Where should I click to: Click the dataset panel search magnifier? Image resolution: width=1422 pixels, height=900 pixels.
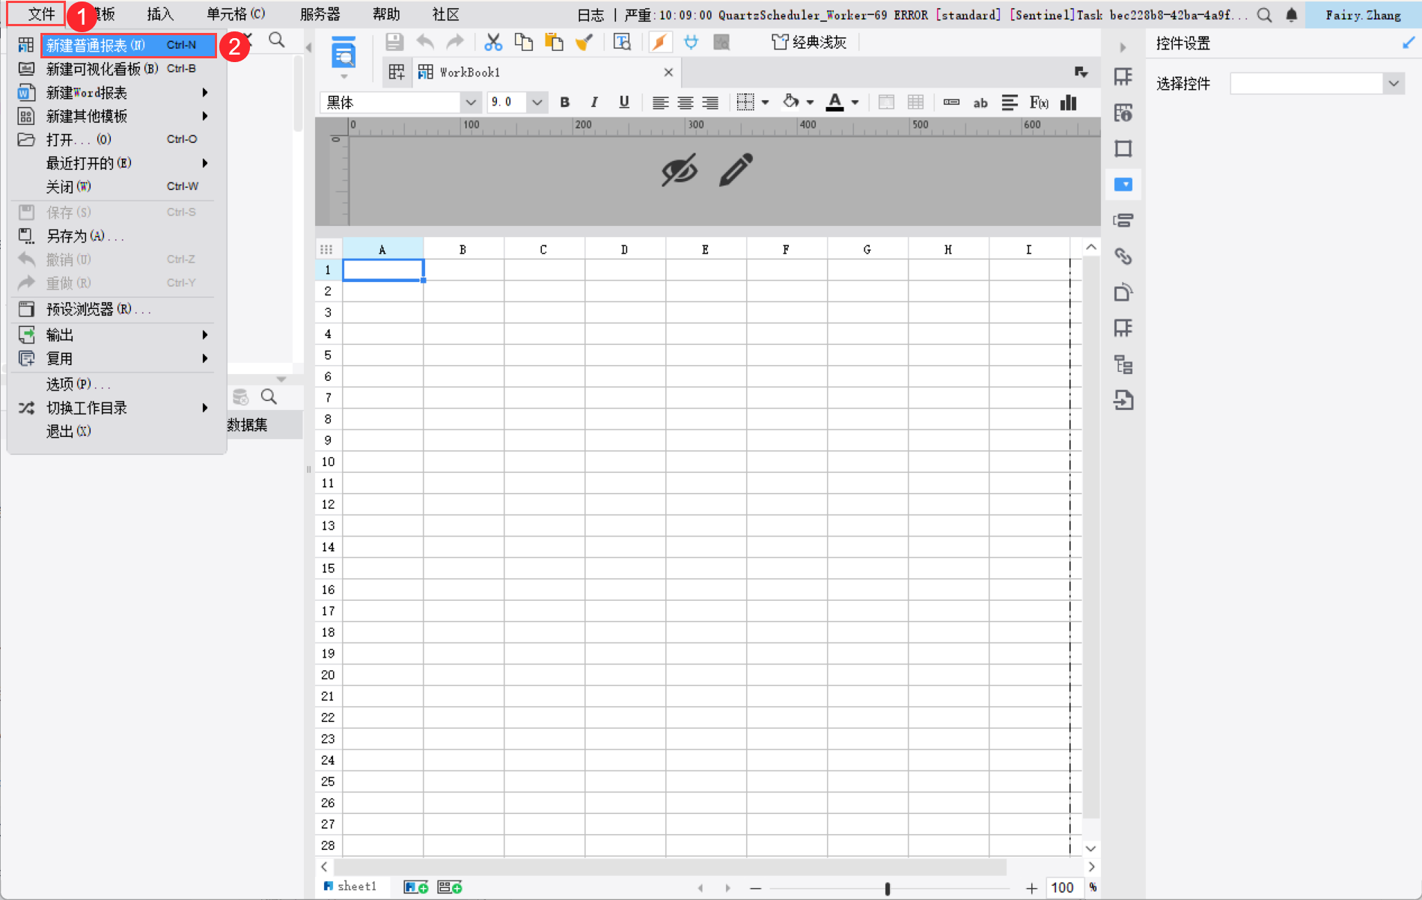coord(269,397)
